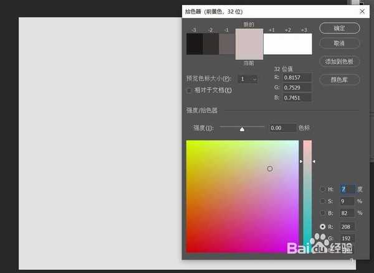Close the 拾色器 color picker dialog
The image size is (374, 273).
coord(362,11)
